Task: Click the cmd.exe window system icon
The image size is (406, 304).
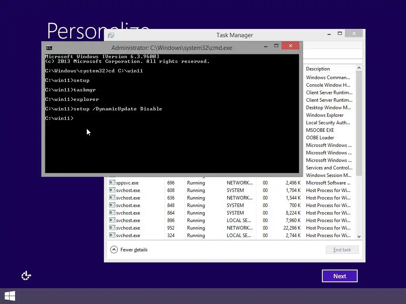Action: 49,48
